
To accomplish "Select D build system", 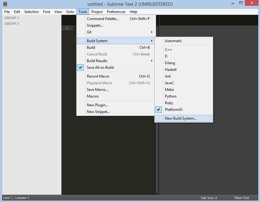I will tap(184, 56).
